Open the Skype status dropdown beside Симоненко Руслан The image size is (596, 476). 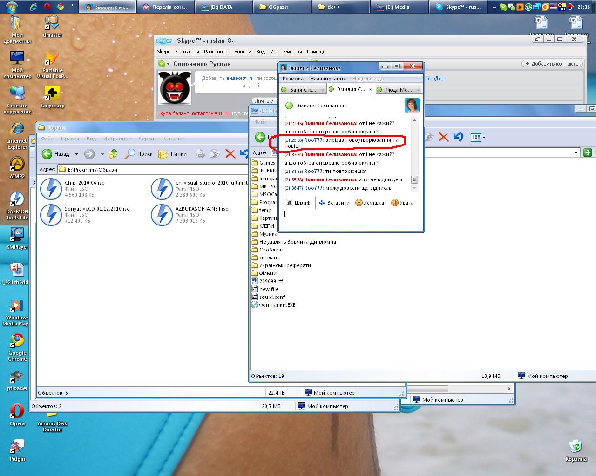168,64
